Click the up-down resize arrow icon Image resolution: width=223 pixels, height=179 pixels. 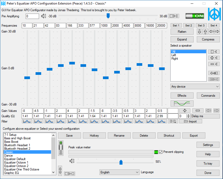pyautogui.click(x=60, y=170)
